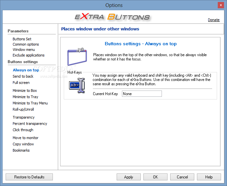Click Restore to Defaults button

29,177
